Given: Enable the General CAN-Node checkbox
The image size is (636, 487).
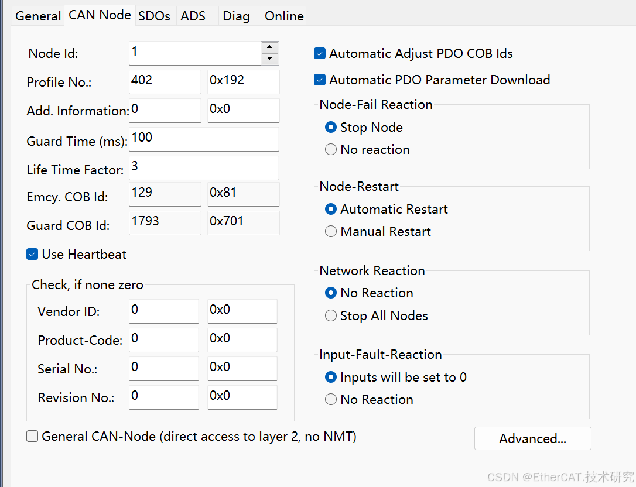Looking at the screenshot, I should pyautogui.click(x=33, y=436).
